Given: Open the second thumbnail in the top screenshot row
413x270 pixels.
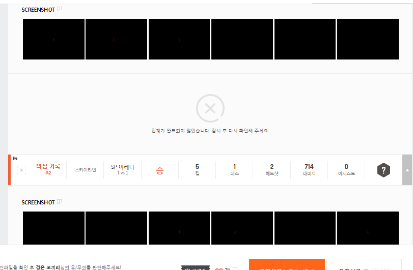Looking at the screenshot, I should coord(116,39).
